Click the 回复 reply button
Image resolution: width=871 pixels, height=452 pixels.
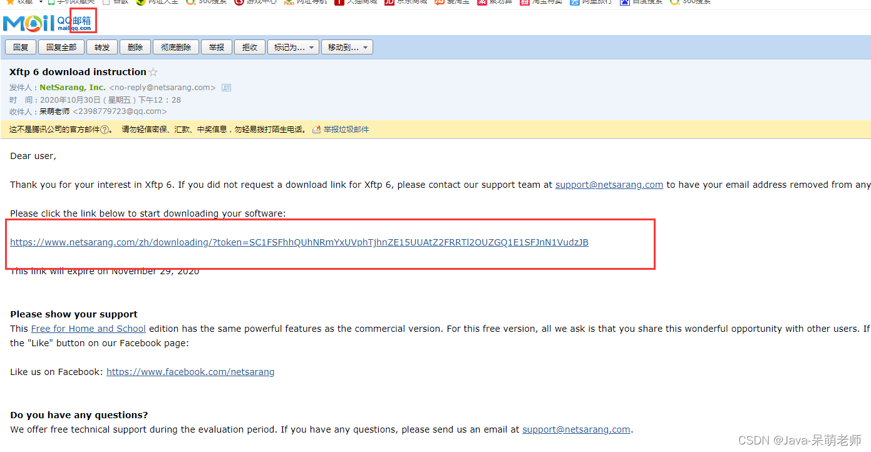click(21, 47)
